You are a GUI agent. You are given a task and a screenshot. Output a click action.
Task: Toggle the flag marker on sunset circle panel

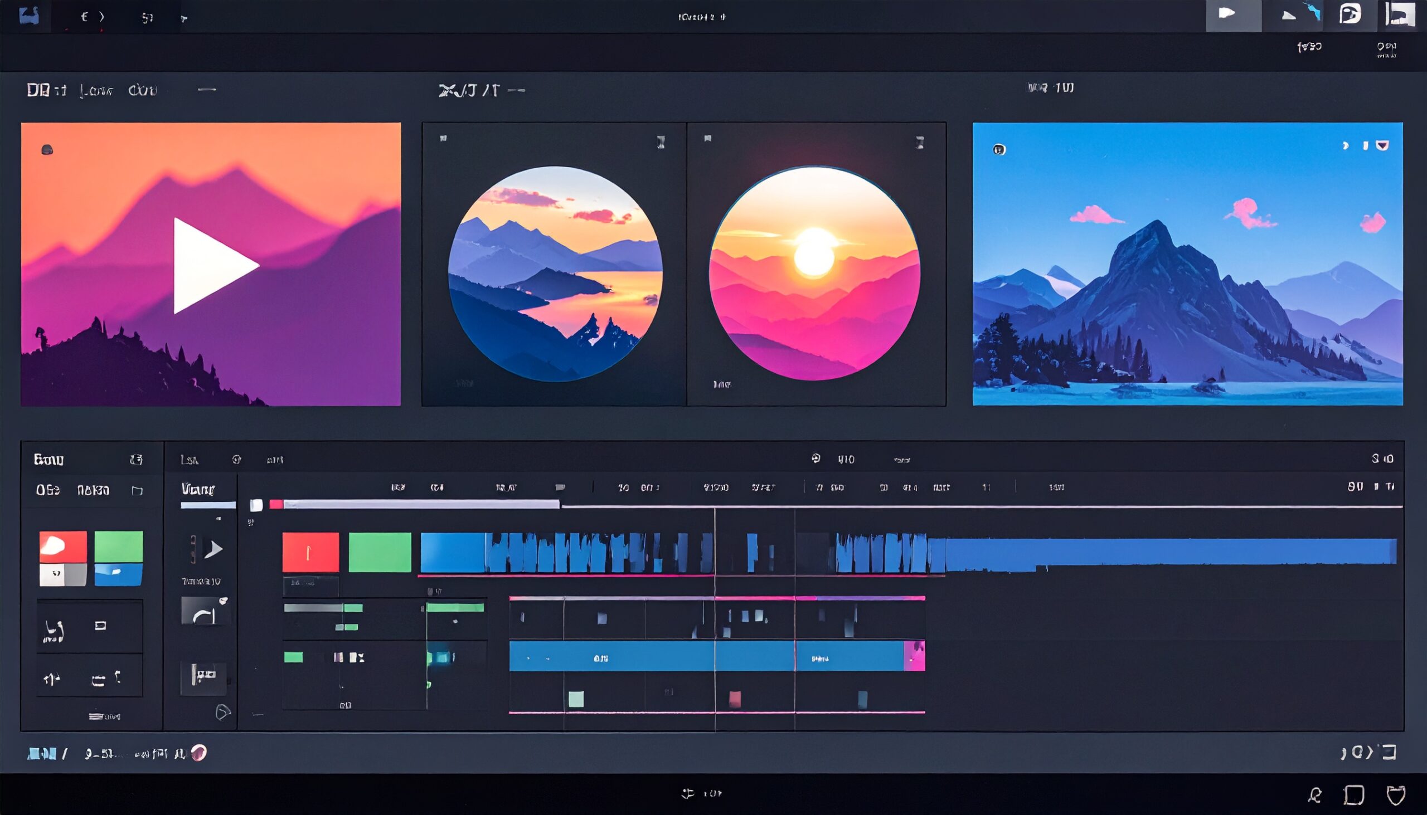(x=708, y=138)
